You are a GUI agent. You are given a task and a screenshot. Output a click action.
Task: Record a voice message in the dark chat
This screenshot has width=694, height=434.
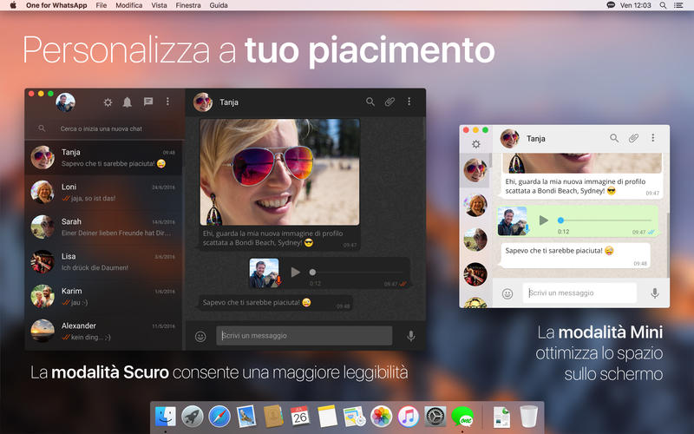pyautogui.click(x=411, y=336)
